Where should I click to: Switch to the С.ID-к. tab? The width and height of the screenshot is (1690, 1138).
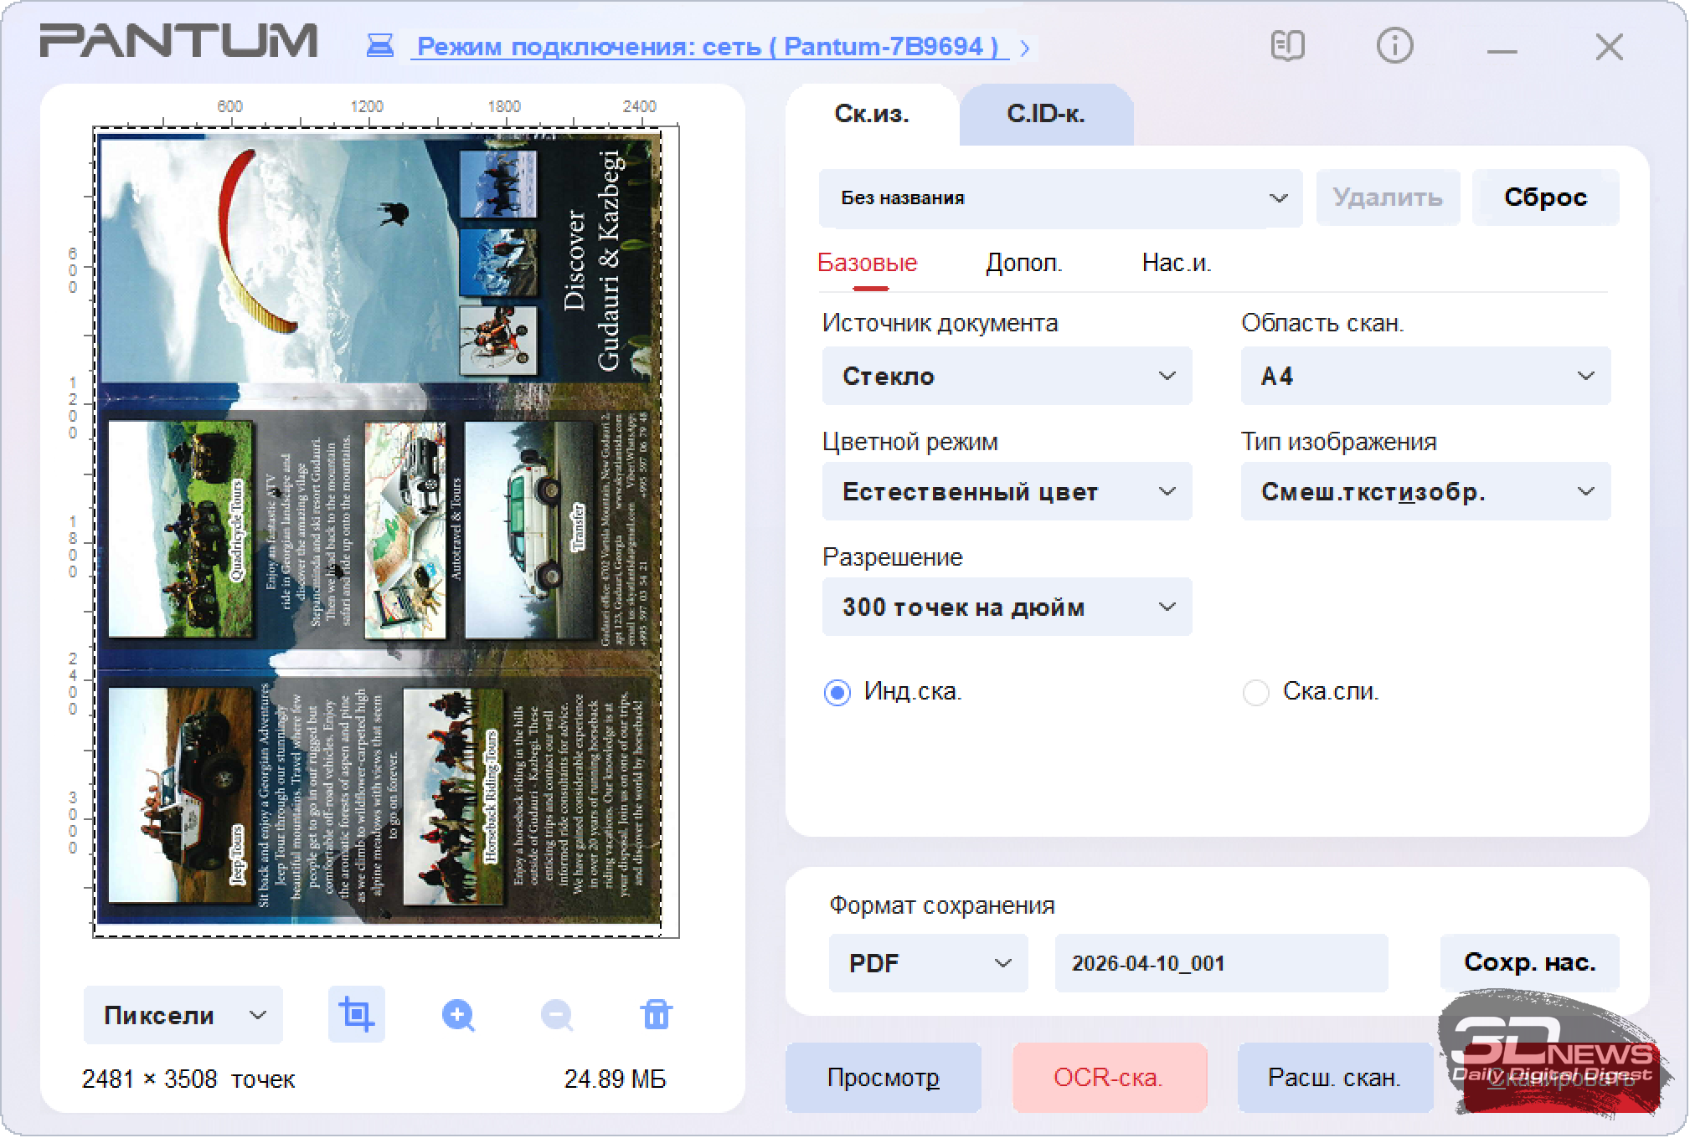click(1045, 115)
